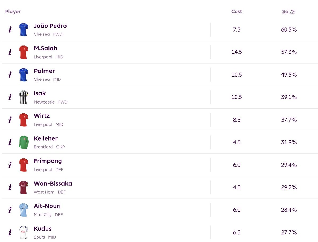
Task: Sort table by Sel.% column header
Action: point(289,11)
